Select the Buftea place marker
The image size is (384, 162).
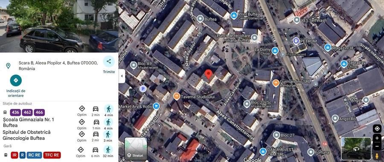(201, 19)
